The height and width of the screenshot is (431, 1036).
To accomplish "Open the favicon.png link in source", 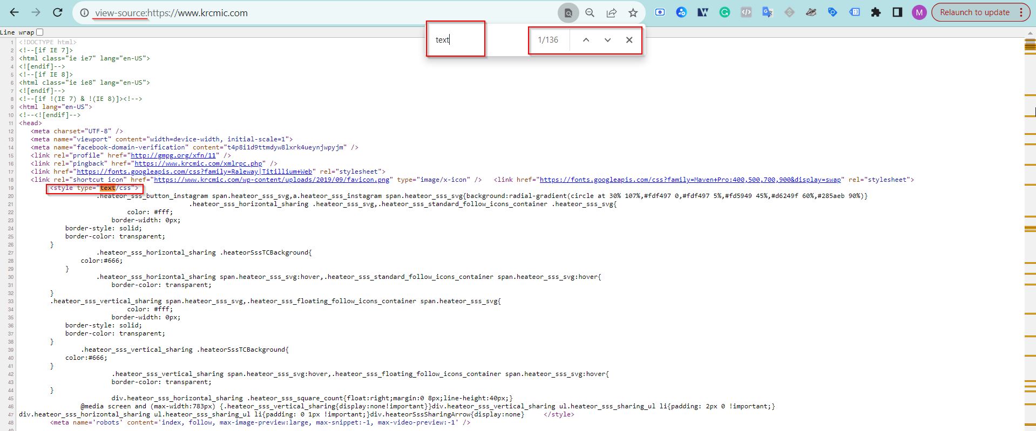I will (x=272, y=180).
